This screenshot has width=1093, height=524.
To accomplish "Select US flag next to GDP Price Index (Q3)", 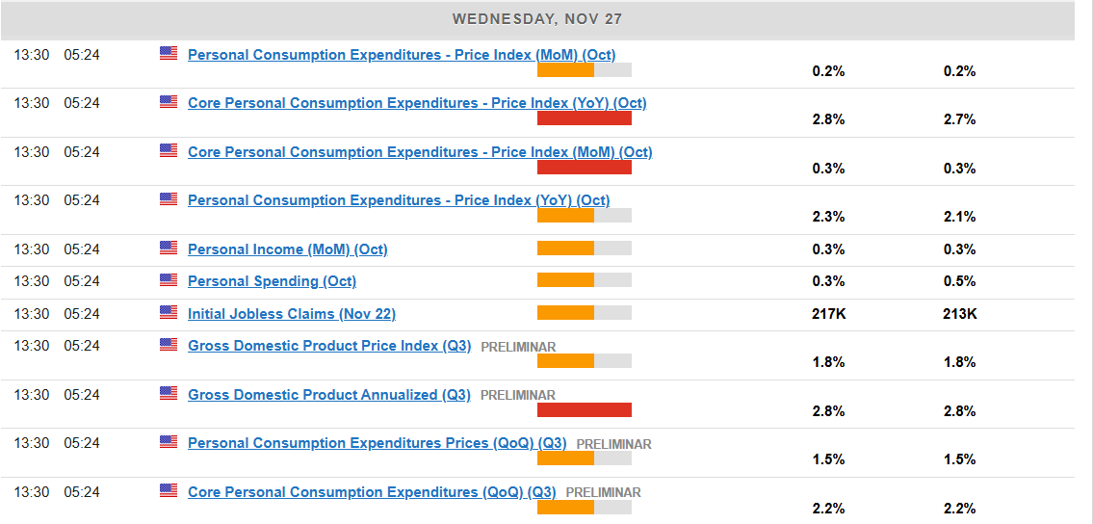I will [x=169, y=344].
